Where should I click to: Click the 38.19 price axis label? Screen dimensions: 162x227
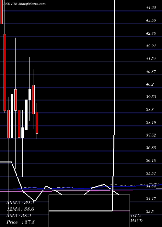pyautogui.click(x=151, y=123)
